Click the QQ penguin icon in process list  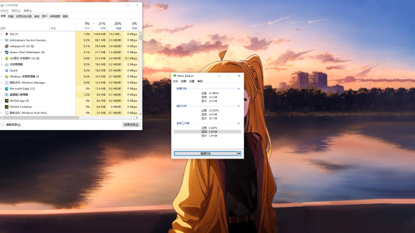[x=7, y=34]
